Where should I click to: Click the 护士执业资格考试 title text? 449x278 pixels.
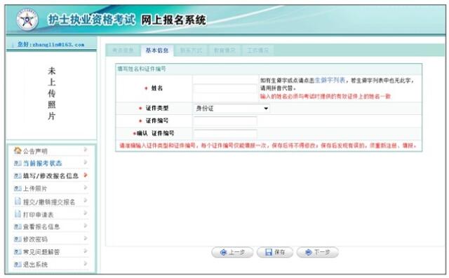pos(91,20)
